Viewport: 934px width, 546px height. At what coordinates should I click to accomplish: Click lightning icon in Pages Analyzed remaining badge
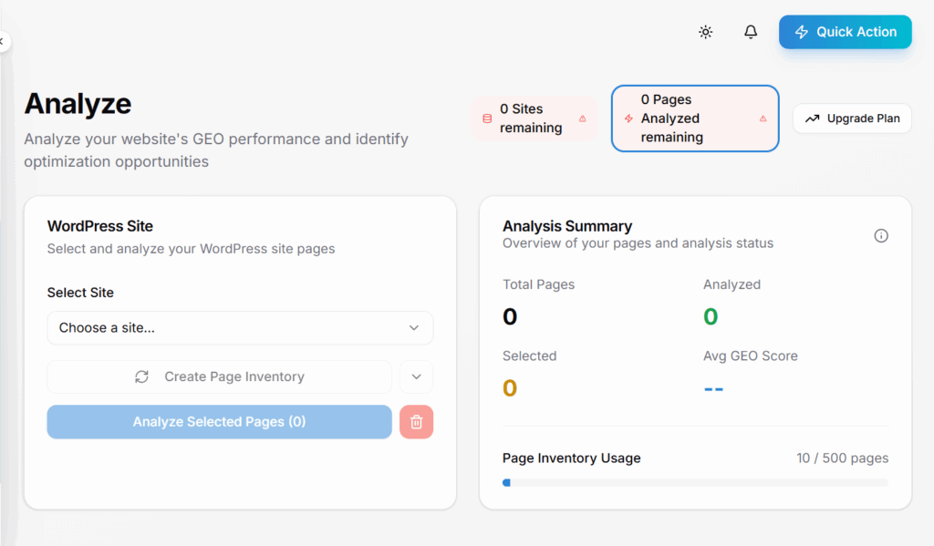coord(628,118)
